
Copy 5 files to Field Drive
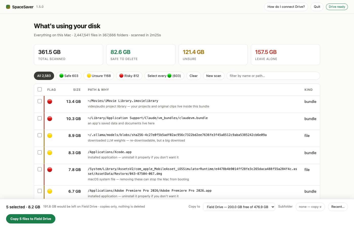coord(31,219)
